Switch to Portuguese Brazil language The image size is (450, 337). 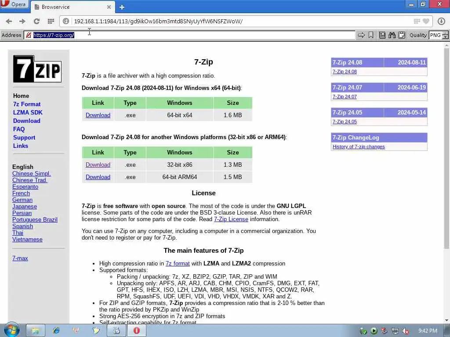[35, 219]
